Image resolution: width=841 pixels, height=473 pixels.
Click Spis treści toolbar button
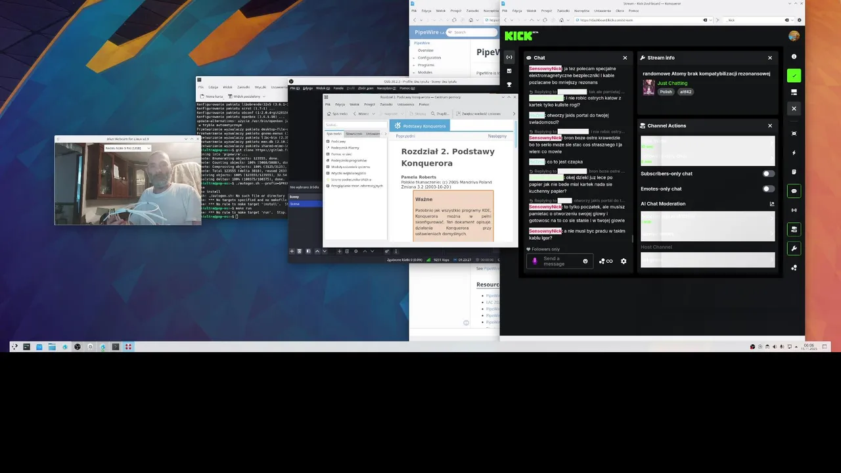click(x=337, y=114)
